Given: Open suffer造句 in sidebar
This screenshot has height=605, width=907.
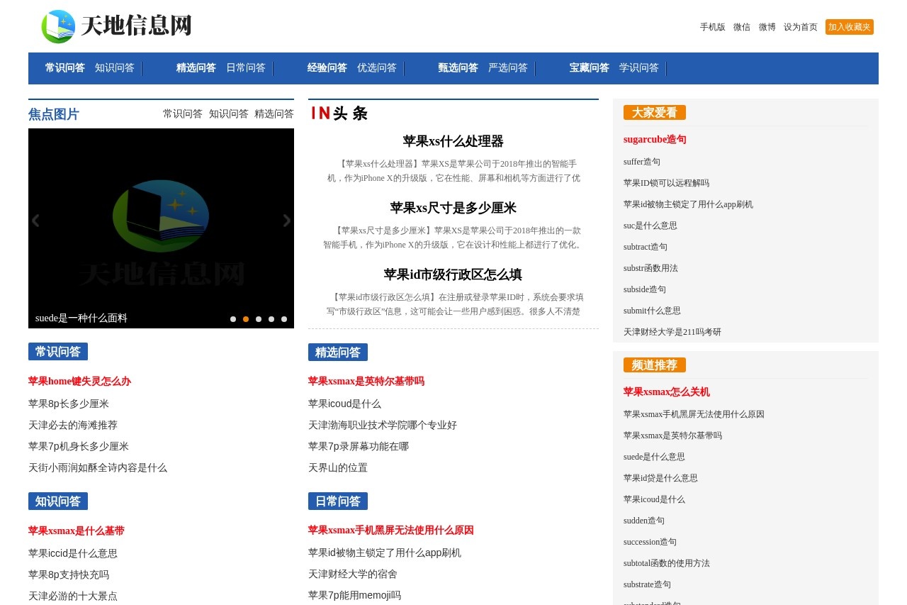Looking at the screenshot, I should pyautogui.click(x=642, y=162).
